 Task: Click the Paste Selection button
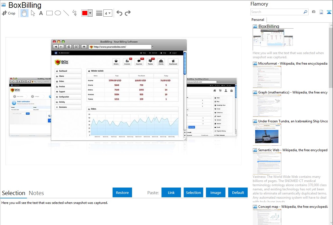click(193, 193)
